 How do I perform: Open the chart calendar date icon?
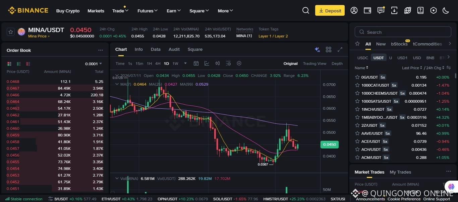pyautogui.click(x=196, y=63)
